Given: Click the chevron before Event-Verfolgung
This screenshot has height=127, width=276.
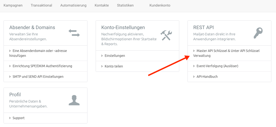Looking at the screenshot, I should 194,66.
